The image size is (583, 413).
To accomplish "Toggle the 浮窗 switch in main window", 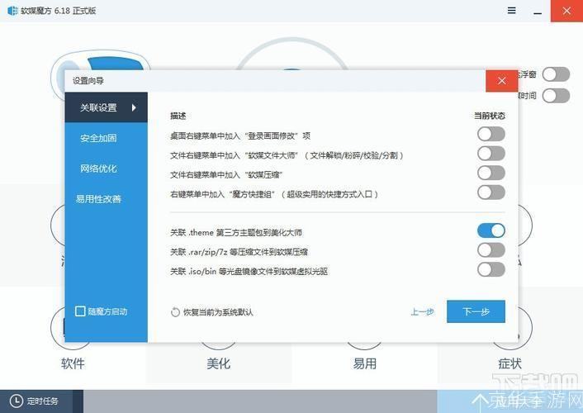I will [x=556, y=74].
